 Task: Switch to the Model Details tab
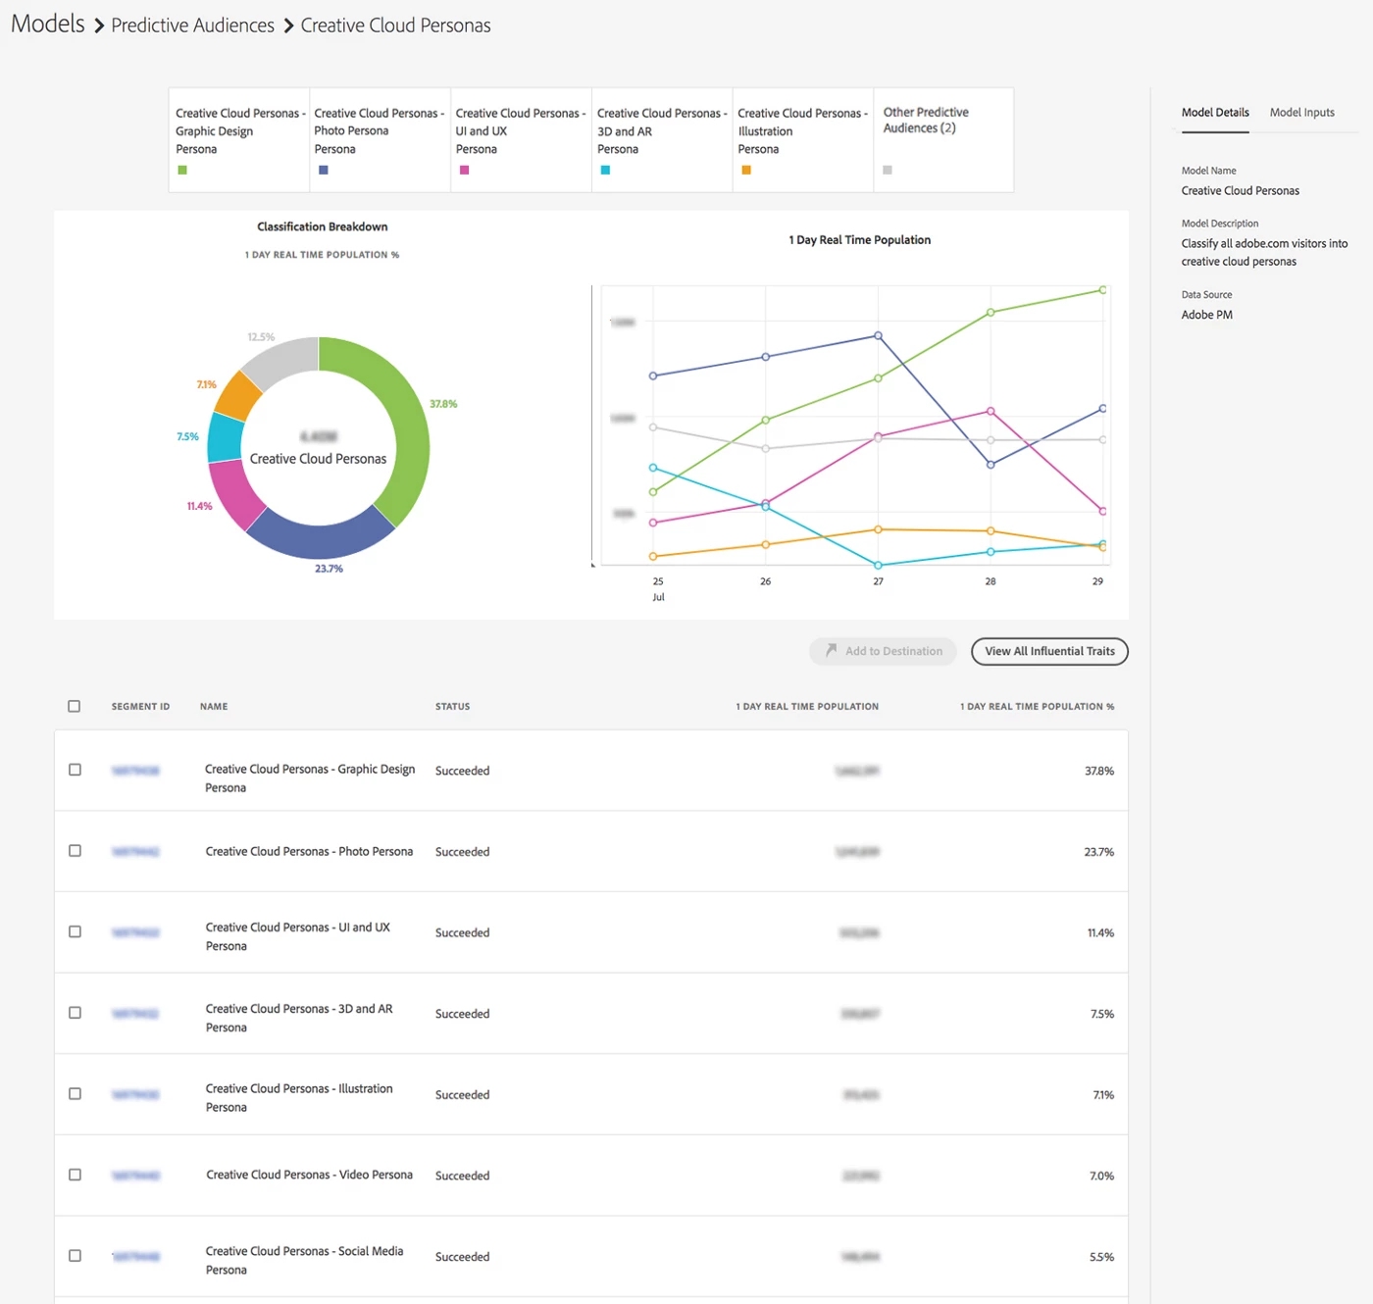[1215, 113]
